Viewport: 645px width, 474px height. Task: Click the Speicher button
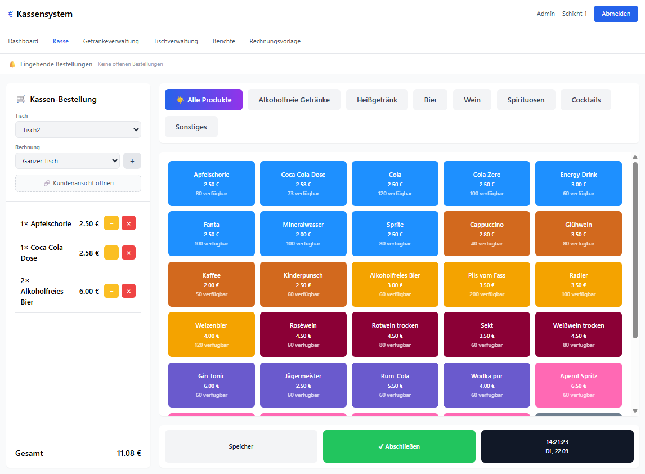(x=241, y=446)
